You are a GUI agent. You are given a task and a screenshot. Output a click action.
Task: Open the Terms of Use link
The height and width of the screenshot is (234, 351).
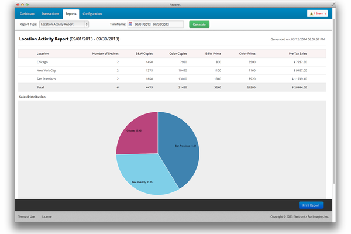(26, 216)
